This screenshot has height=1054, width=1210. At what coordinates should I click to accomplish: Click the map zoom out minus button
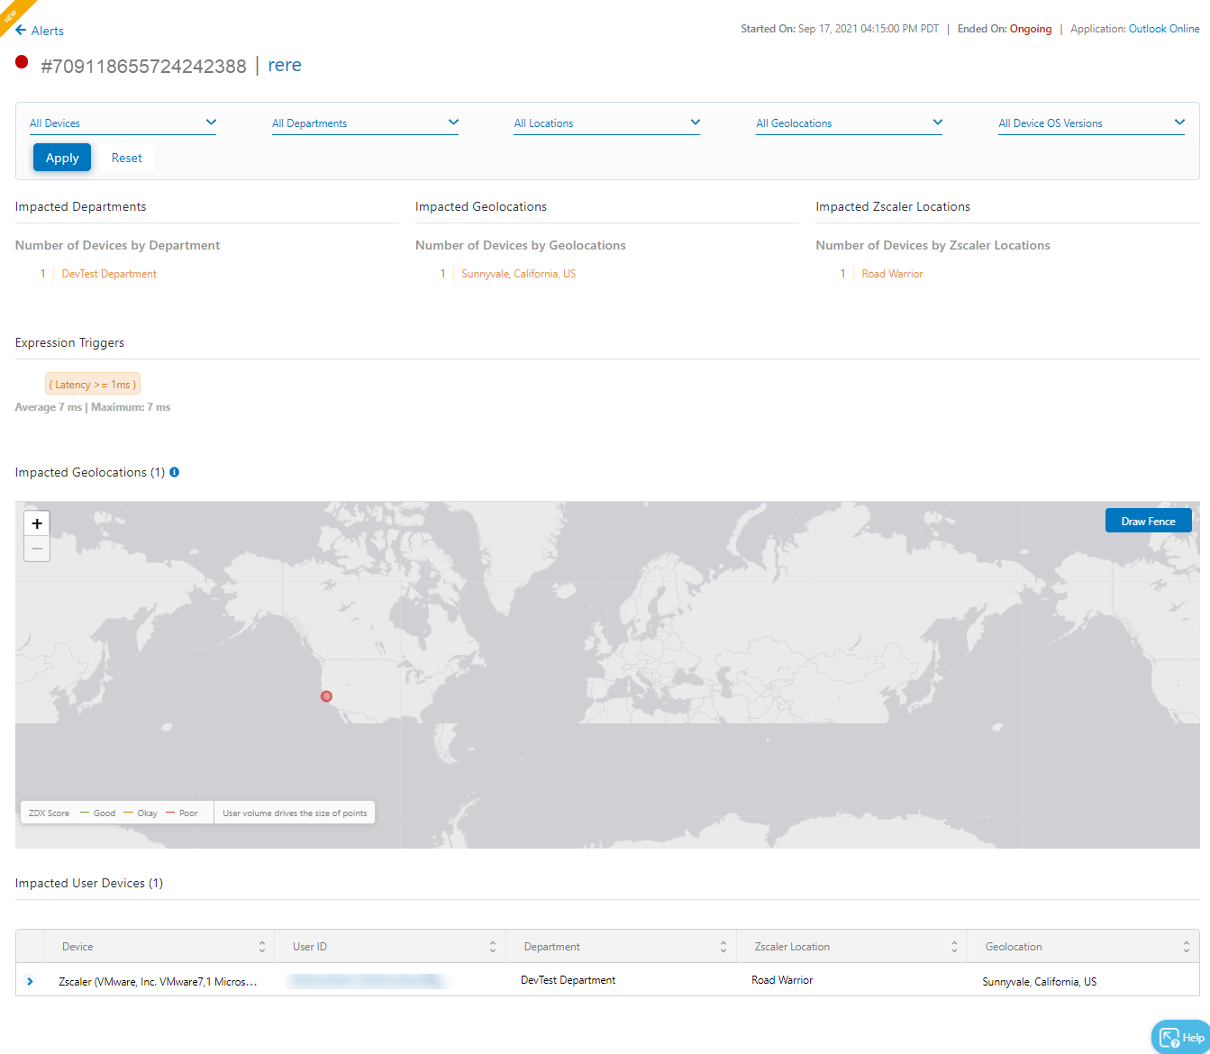click(37, 549)
